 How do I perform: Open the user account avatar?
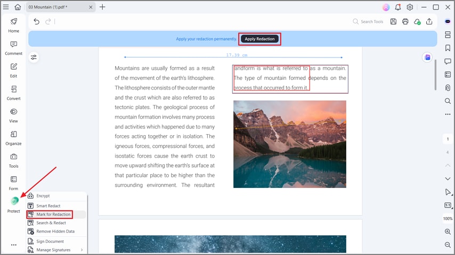point(386,7)
